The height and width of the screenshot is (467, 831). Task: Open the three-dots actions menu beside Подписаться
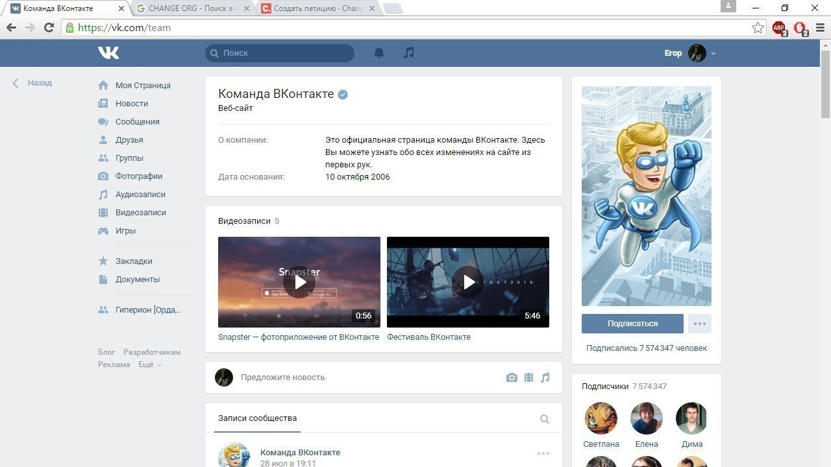pos(699,324)
